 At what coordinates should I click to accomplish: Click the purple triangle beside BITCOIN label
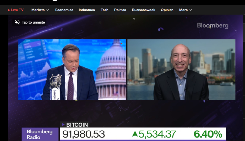tap(63, 125)
